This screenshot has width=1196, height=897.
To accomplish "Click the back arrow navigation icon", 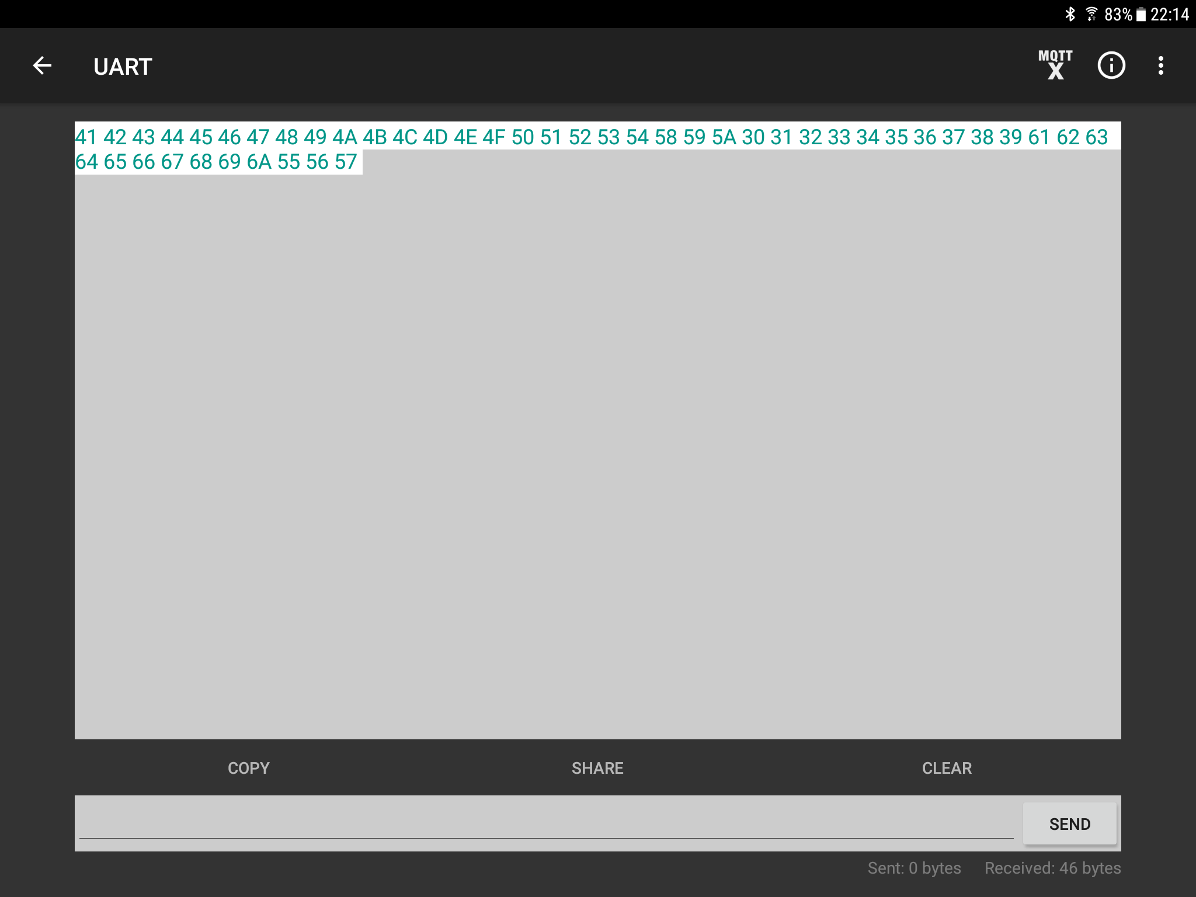I will pyautogui.click(x=41, y=65).
